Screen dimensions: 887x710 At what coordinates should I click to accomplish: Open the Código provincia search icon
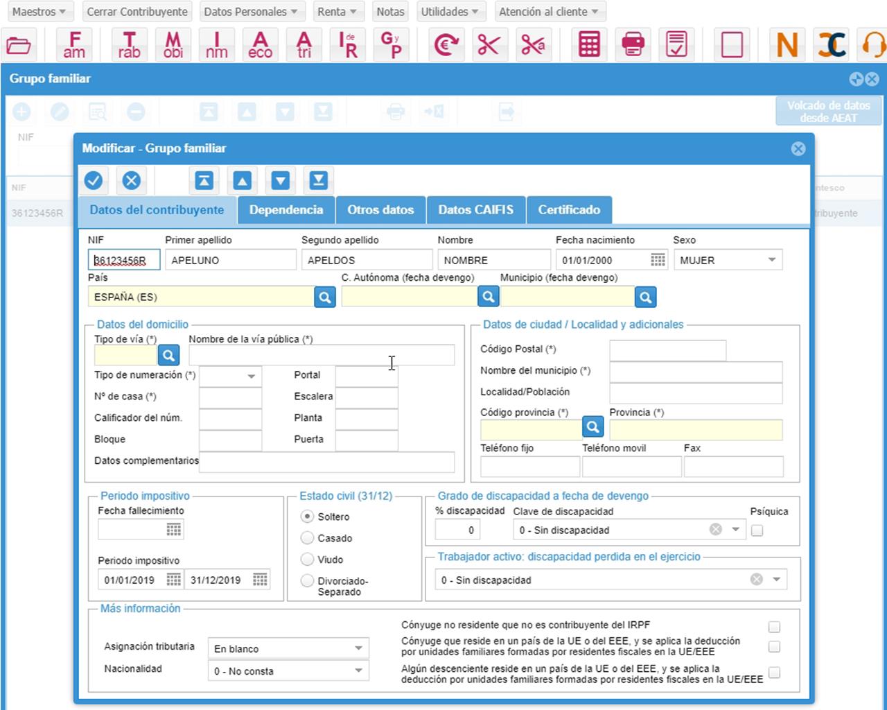592,426
